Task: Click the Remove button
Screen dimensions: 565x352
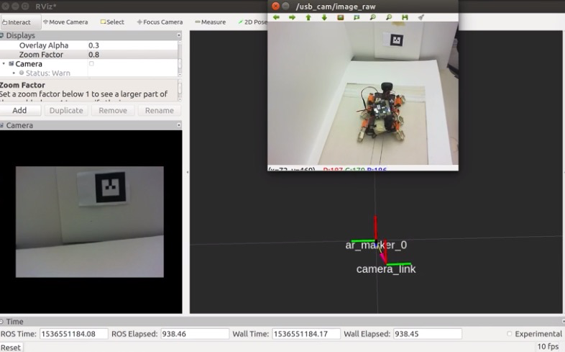Action: (113, 110)
